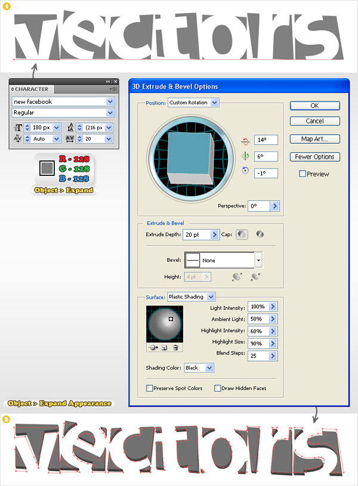Click the cap on (solid appearance) icon
Viewport: 358px width, 486px height.
coord(242,235)
